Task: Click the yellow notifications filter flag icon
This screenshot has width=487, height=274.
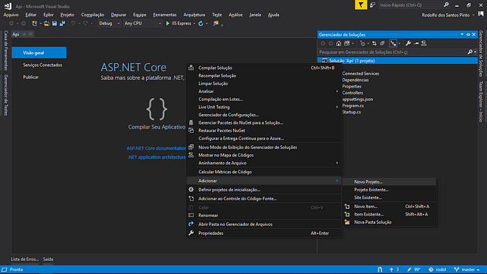Action: (360, 5)
